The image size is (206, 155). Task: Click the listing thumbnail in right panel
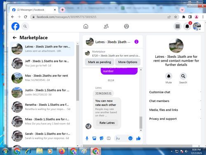coord(176,46)
